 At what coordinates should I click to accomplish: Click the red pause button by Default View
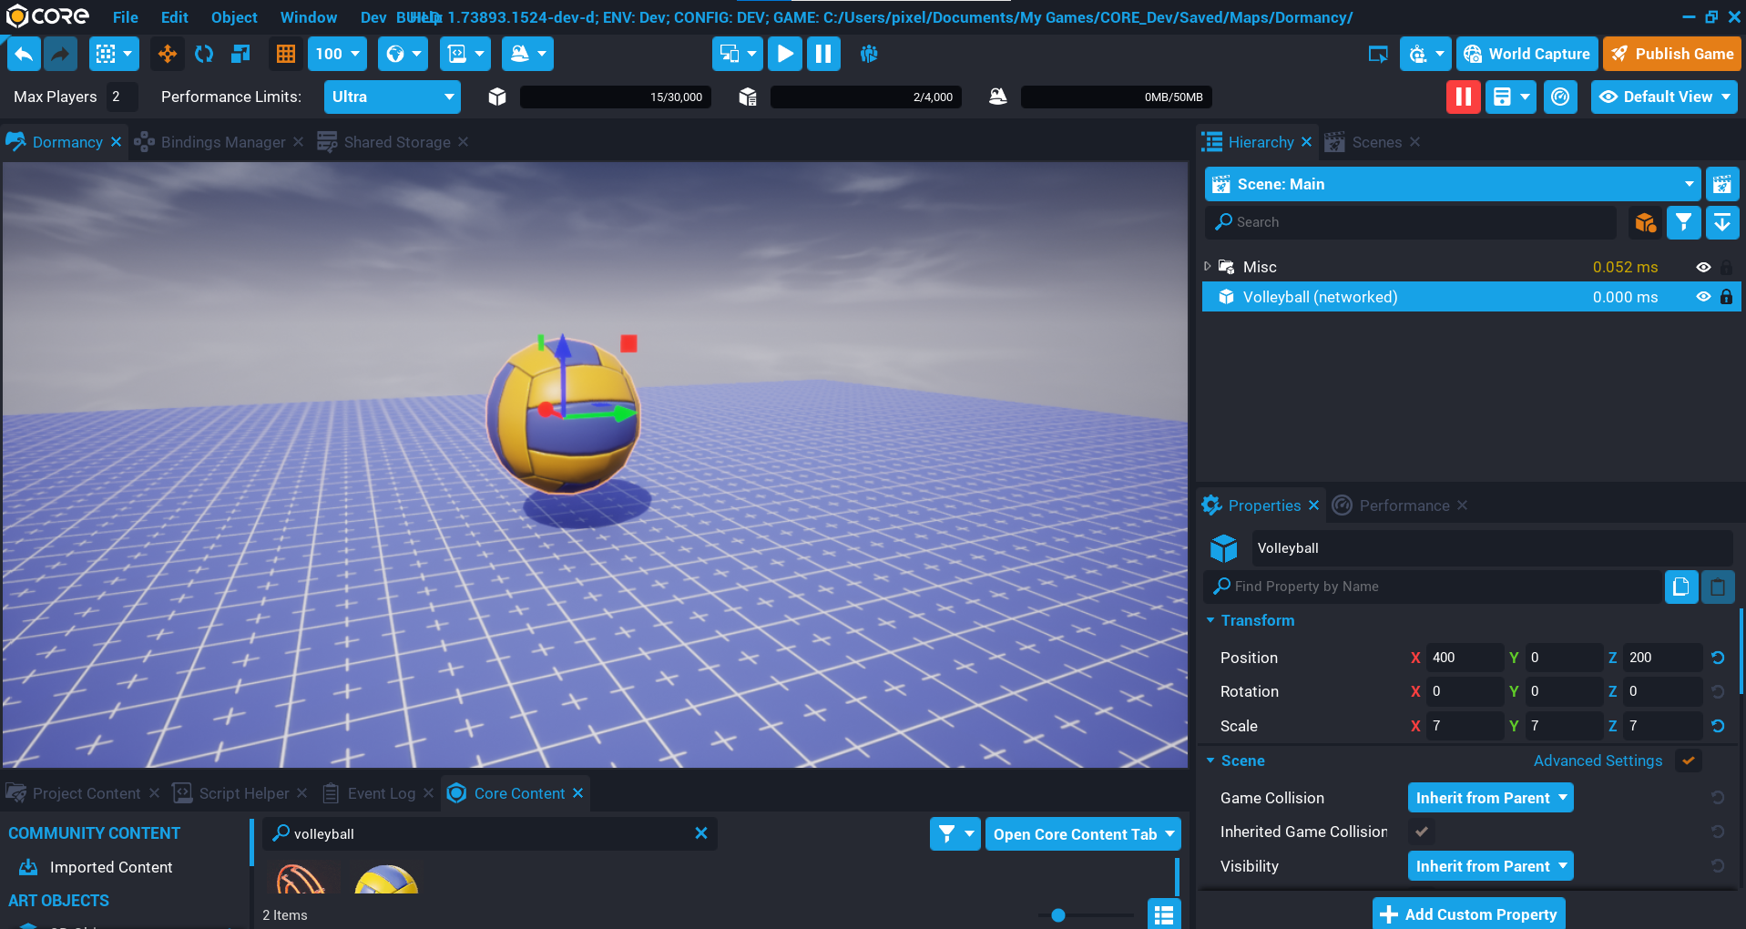coord(1463,97)
